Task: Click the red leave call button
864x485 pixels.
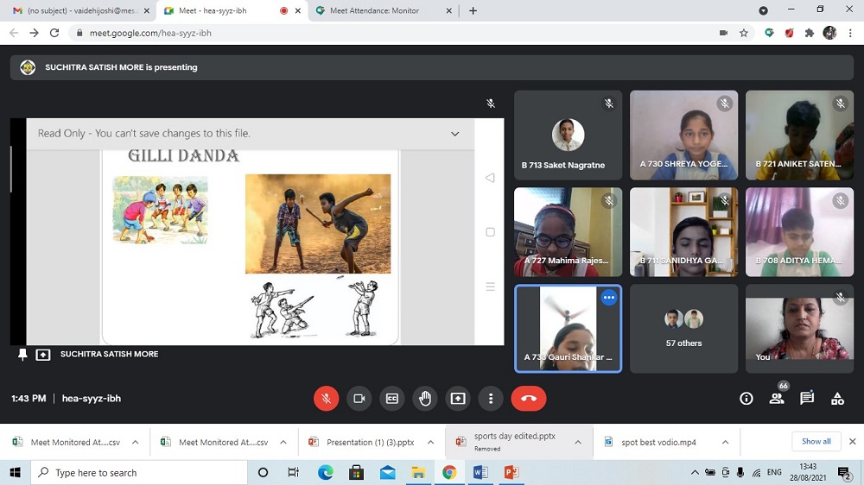Action: click(x=529, y=399)
